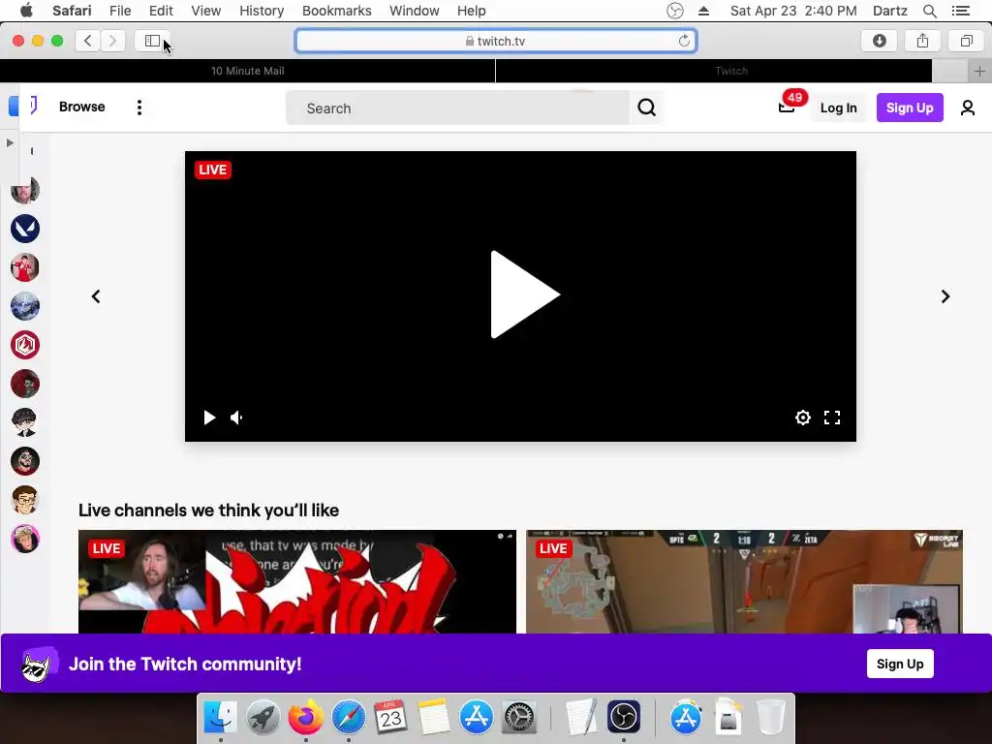Open the three-dot more menu beside Browse

[139, 108]
